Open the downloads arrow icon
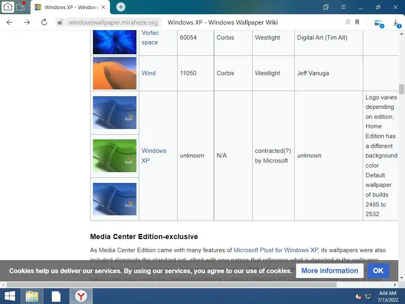This screenshot has width=405, height=304. coord(396,23)
